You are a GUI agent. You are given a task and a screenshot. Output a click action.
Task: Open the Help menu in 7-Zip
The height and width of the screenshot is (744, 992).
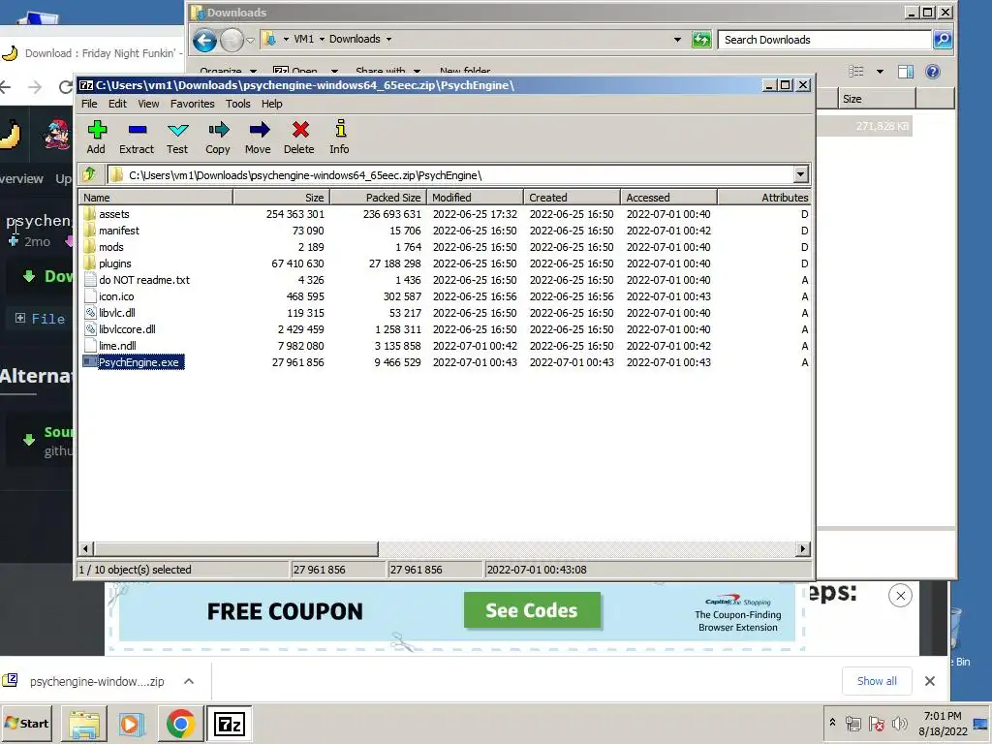click(x=271, y=104)
